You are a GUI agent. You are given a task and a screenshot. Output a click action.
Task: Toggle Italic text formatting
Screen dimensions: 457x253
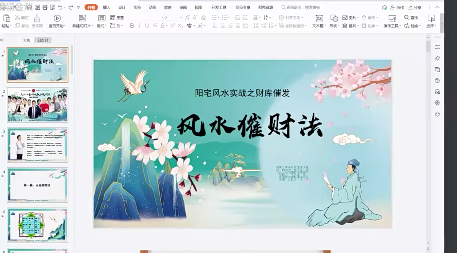pyautogui.click(x=139, y=26)
